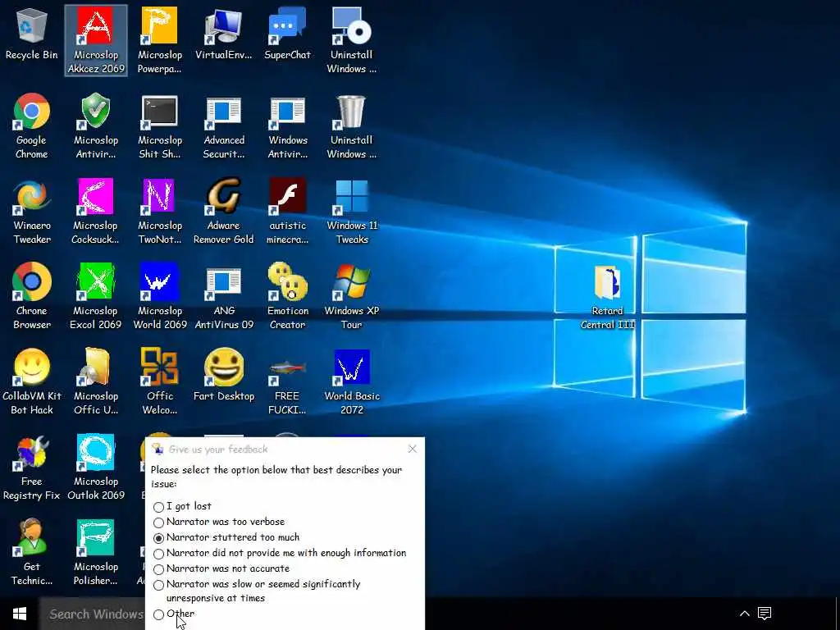Launch Microslop Powerpa... shortcut
840x630 pixels.
[160, 41]
